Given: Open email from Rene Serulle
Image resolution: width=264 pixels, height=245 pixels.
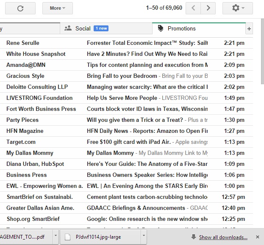Looking at the screenshot, I should pyautogui.click(x=127, y=43).
